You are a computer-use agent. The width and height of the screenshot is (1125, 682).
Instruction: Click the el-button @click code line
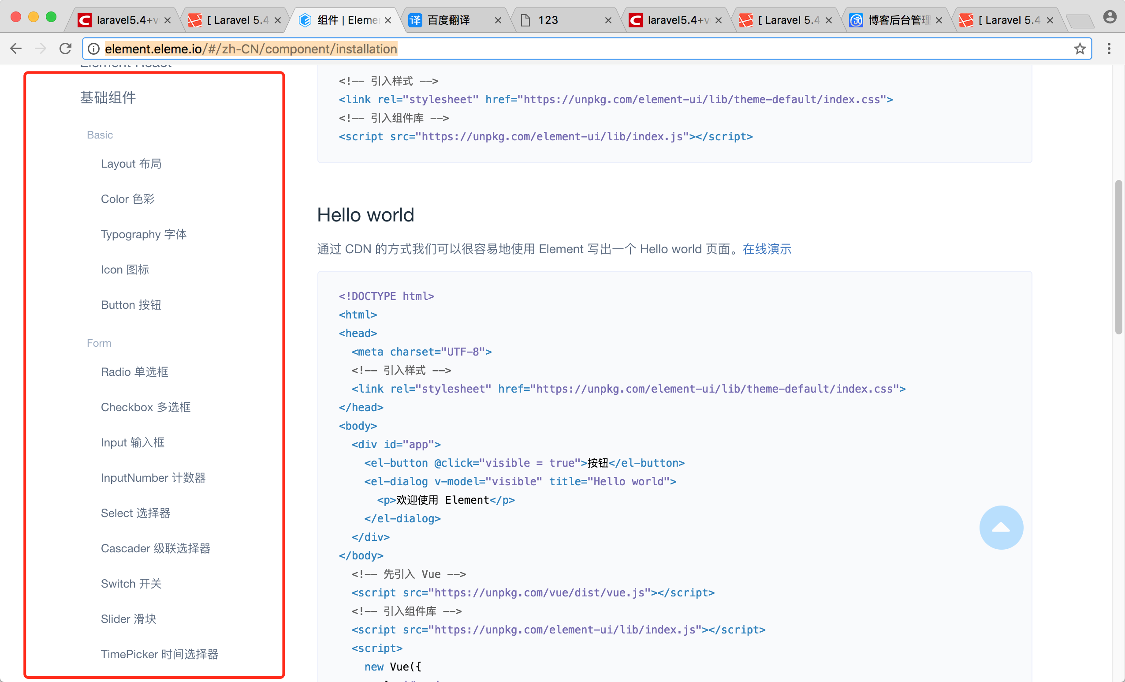(524, 463)
